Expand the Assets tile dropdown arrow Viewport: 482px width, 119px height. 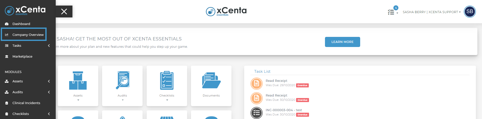(78, 100)
